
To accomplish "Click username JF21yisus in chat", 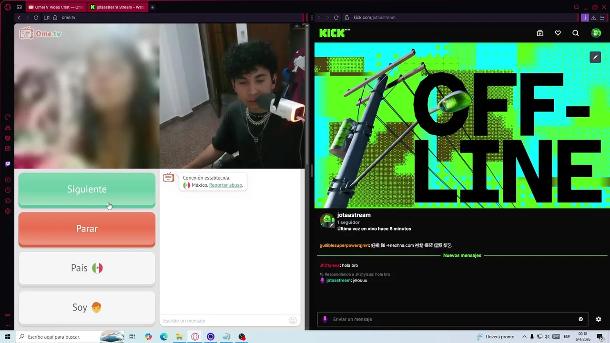I will click(x=329, y=265).
